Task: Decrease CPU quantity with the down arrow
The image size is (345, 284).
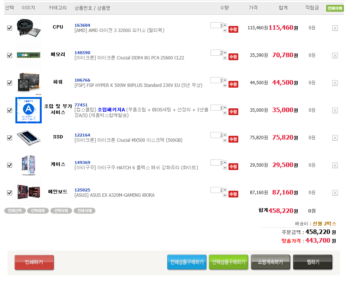Action: point(225,31)
